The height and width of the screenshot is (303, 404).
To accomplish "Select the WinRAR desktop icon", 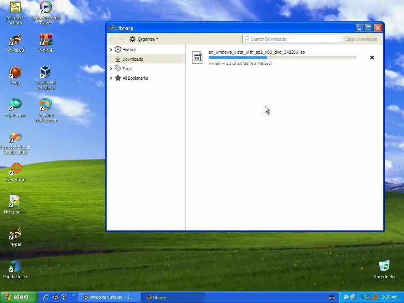I will (46, 43).
